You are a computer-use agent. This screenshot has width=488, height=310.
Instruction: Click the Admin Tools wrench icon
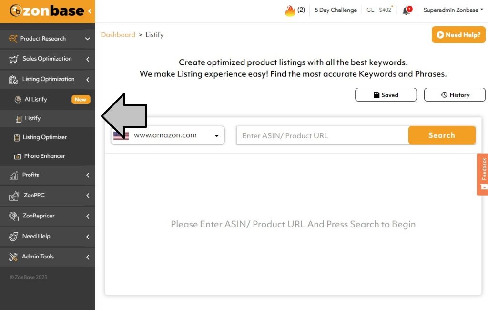click(x=13, y=257)
